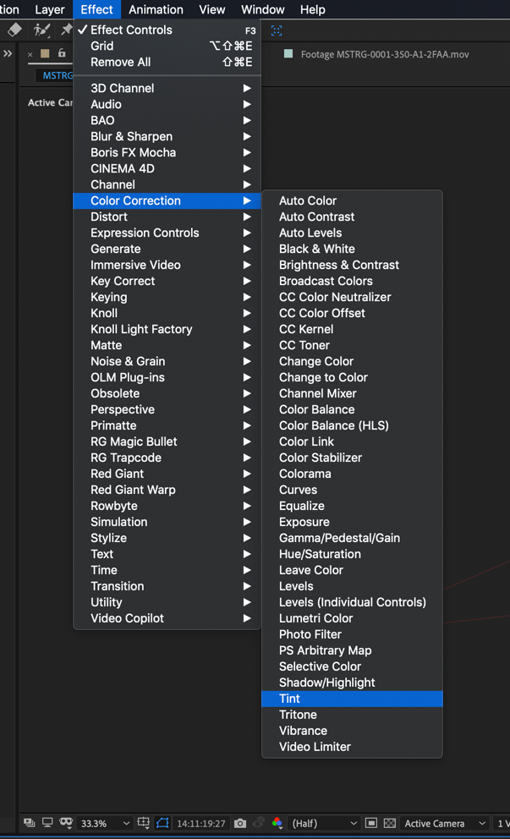Open channel and color management settings

click(x=277, y=823)
